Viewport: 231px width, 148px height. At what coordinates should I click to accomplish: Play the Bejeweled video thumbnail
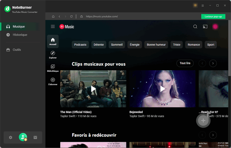coord(162,89)
